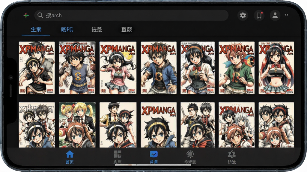Open the headset icon in bottom bar
Image resolution: width=307 pixels, height=172 pixels.
pos(190,157)
